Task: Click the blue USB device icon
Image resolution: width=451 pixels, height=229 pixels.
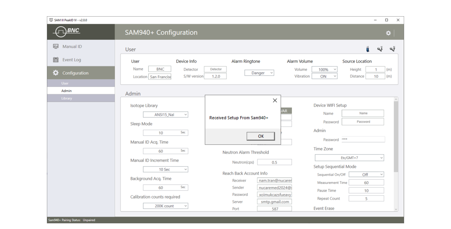Action: coord(367,49)
